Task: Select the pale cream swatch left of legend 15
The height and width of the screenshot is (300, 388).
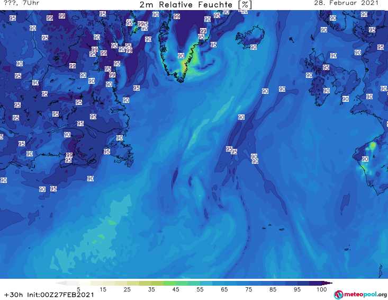Action: [x=97, y=283]
